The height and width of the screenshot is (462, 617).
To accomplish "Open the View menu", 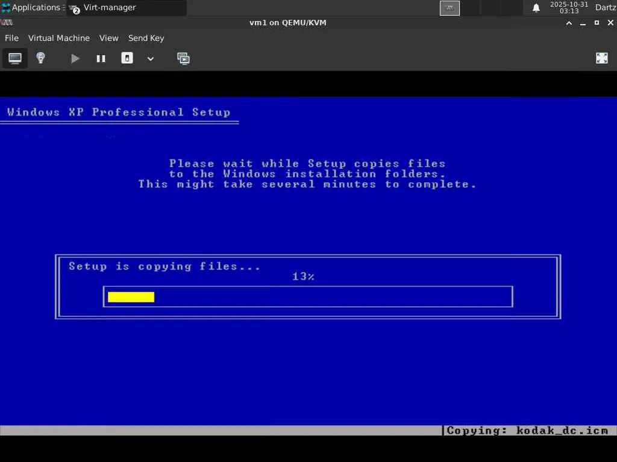I will [108, 38].
